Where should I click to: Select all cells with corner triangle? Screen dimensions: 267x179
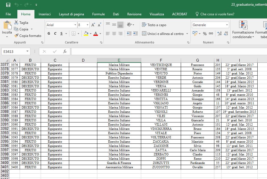pyautogui.click(x=7, y=60)
